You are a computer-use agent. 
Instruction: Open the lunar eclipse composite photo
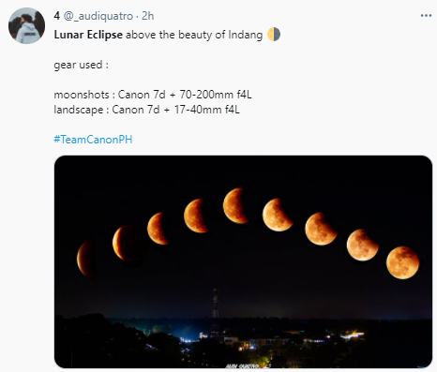(x=243, y=261)
